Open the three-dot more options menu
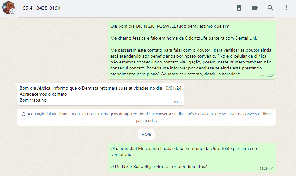Image resolution: width=296 pixels, height=176 pixels. [x=286, y=8]
